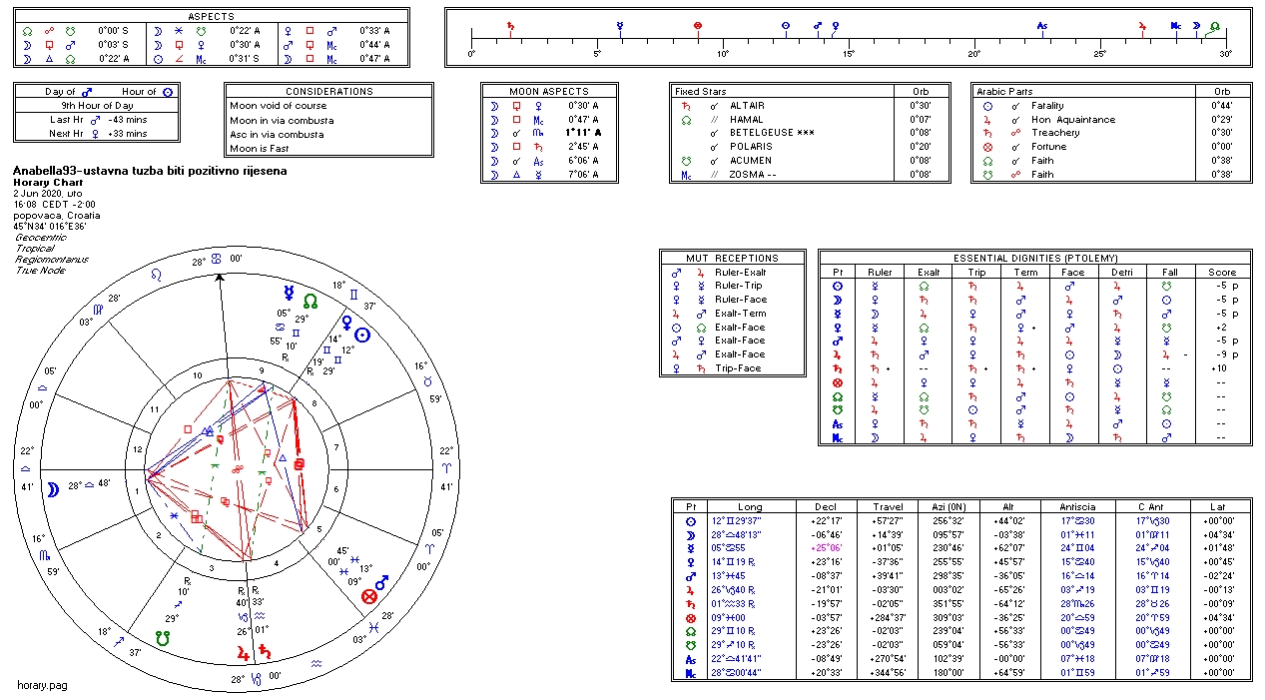The height and width of the screenshot is (700, 1265).
Task: Click the Mars day-ruler glyph beside 'Day of'
Action: click(87, 92)
